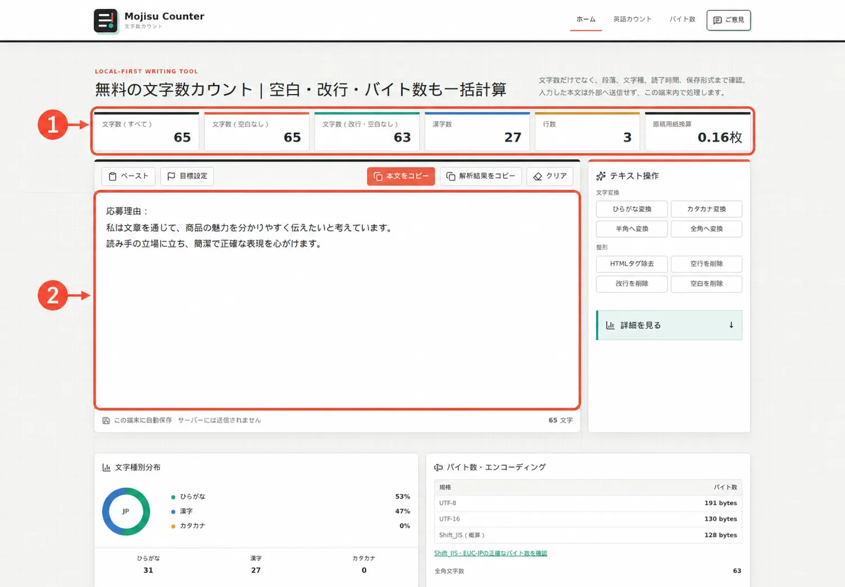Click the 漢字 legend entry
The image size is (845, 587).
tap(182, 511)
